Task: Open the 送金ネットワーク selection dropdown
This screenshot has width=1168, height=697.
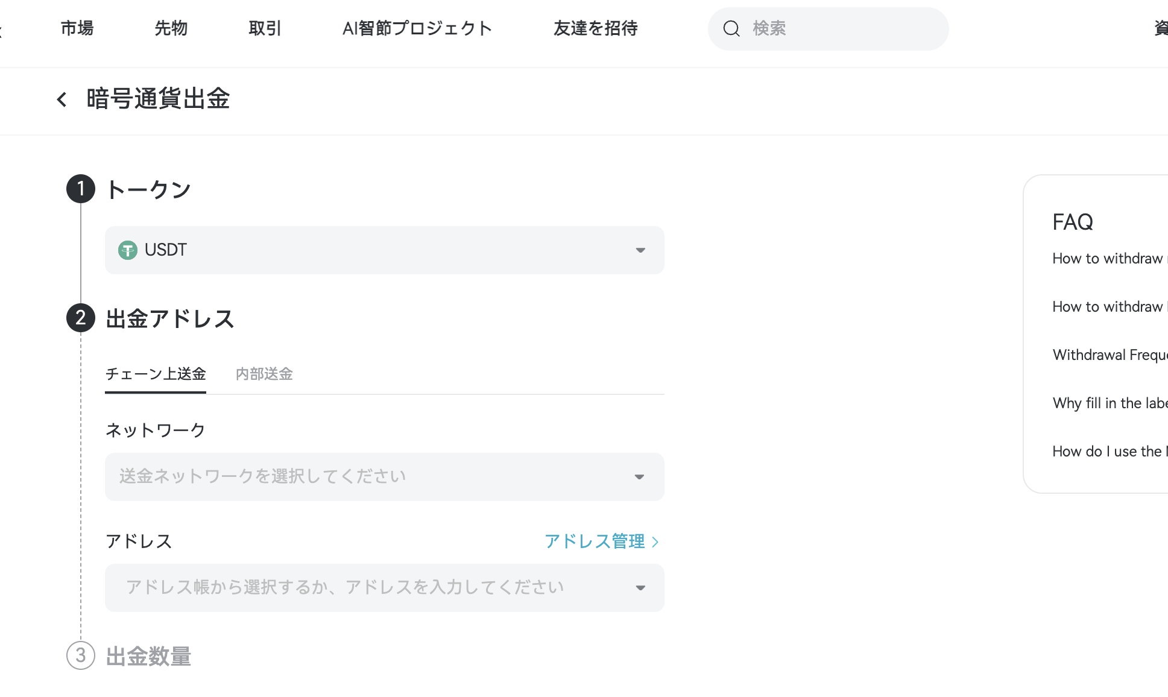Action: pyautogui.click(x=384, y=477)
